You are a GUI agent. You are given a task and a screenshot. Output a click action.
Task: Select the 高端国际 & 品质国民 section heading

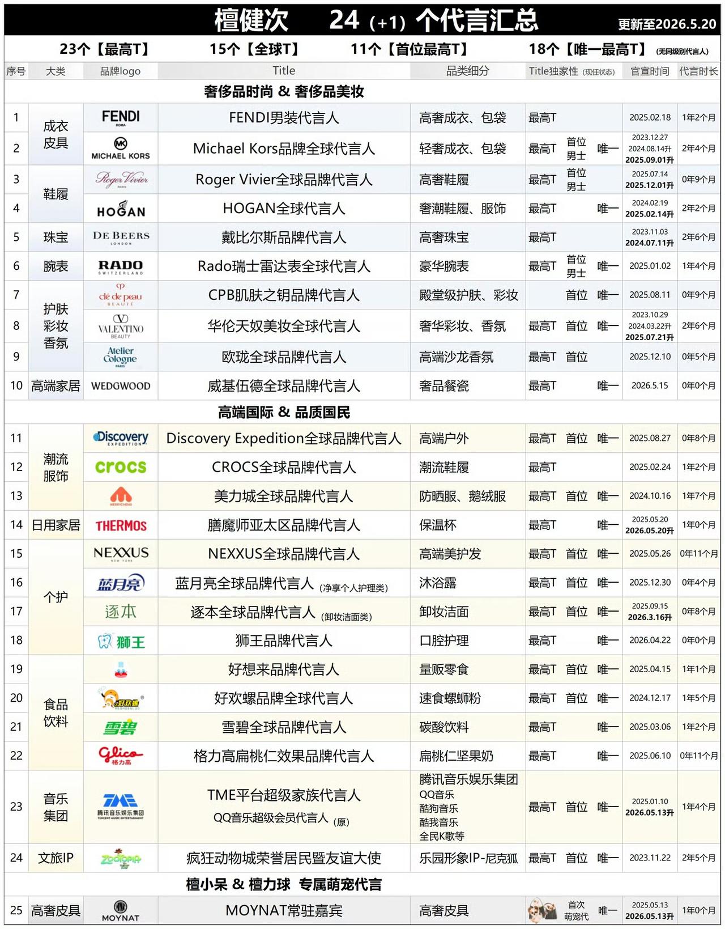coord(284,412)
